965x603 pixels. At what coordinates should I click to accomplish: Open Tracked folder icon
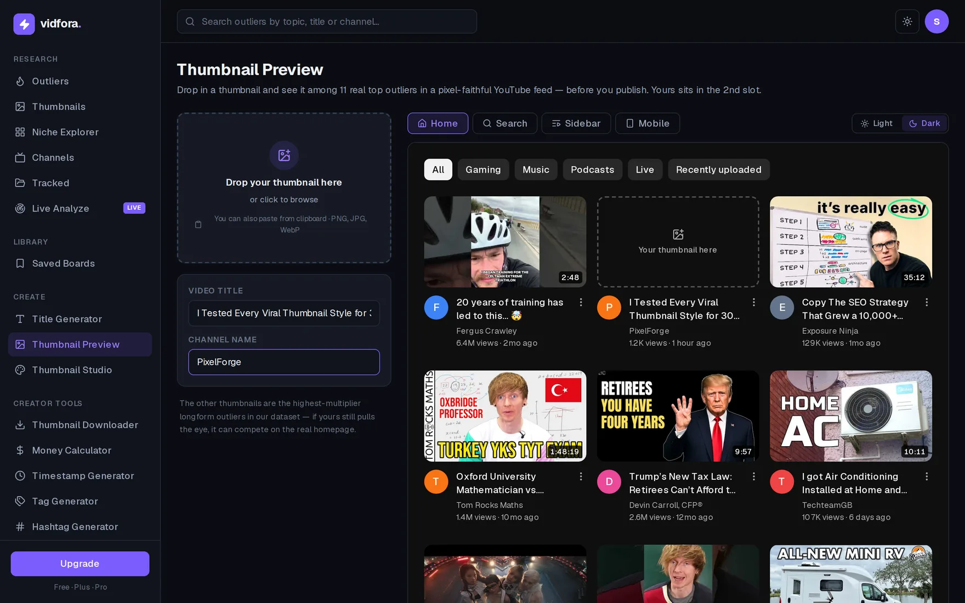tap(20, 183)
